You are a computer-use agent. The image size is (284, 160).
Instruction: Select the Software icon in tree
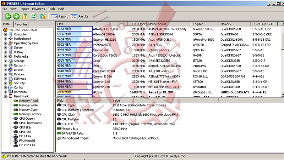coord(11,79)
